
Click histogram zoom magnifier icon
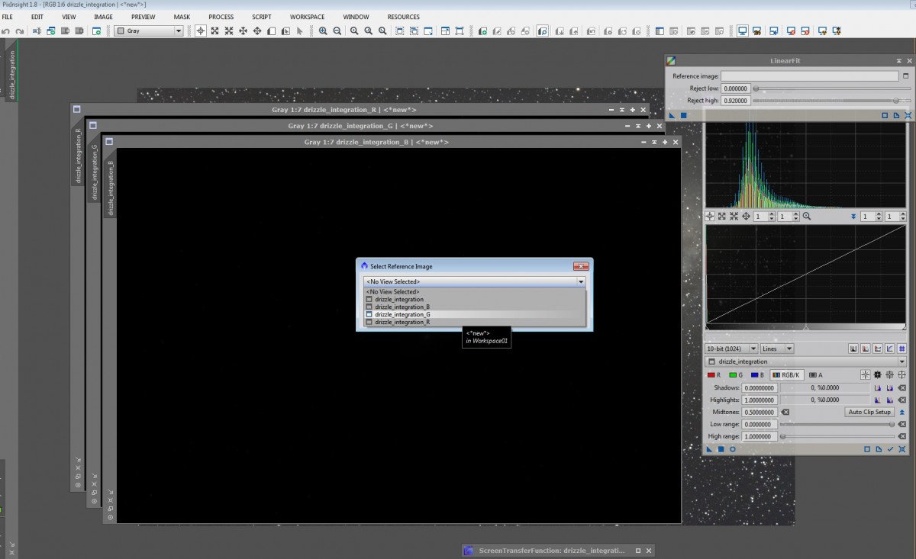[x=807, y=217]
